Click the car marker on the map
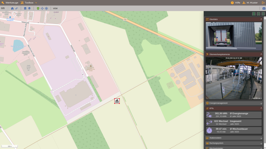The width and height of the screenshot is (266, 149). pyautogui.click(x=117, y=101)
